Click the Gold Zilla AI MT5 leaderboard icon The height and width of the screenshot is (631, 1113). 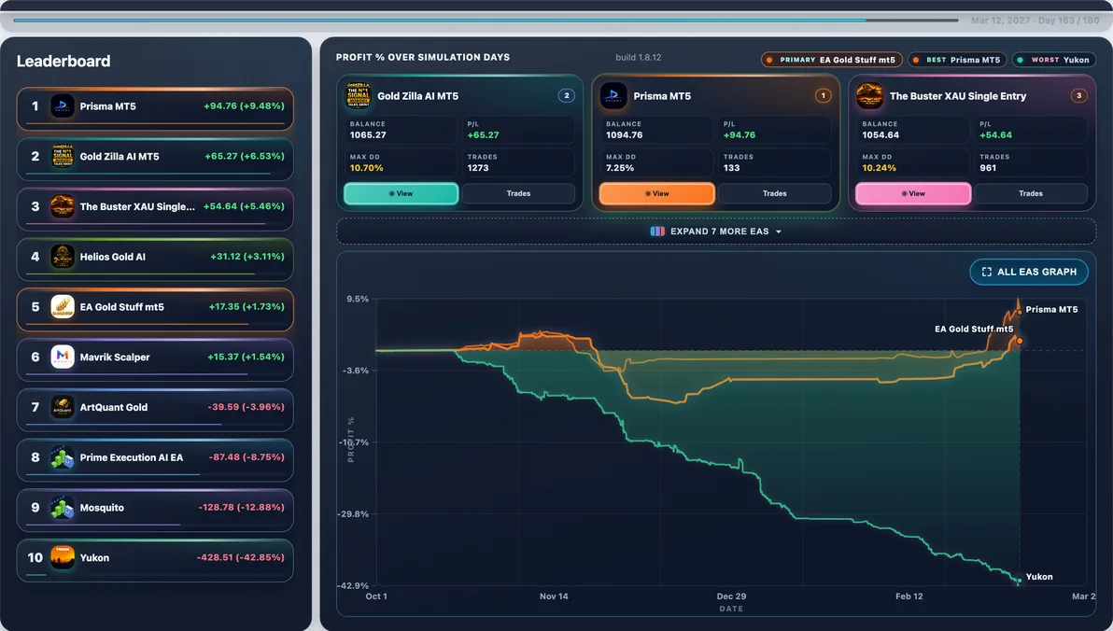click(x=63, y=156)
